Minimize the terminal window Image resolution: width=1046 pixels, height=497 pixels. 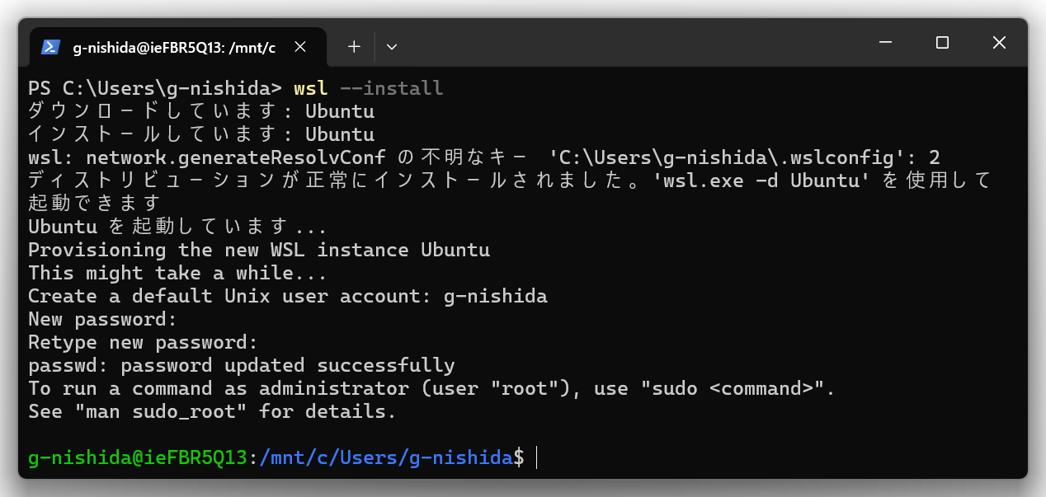[885, 43]
